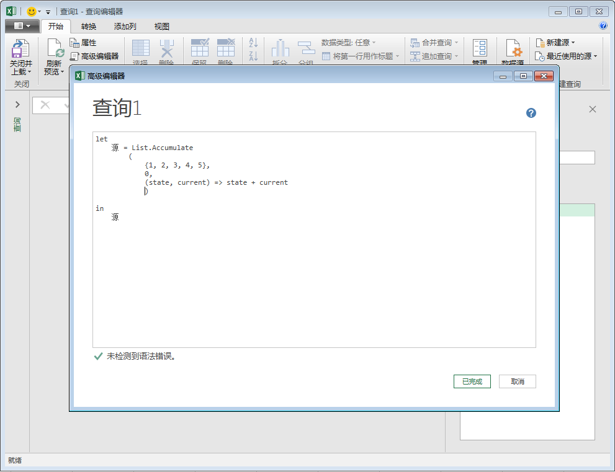Click the 取消 (Cancel) button
The width and height of the screenshot is (615, 472).
(517, 381)
